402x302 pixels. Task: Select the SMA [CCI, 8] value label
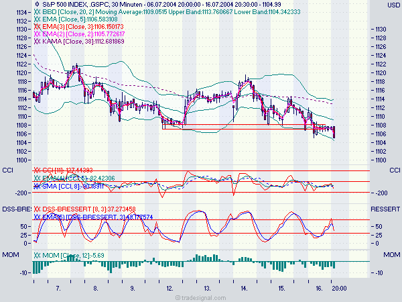click(73, 187)
